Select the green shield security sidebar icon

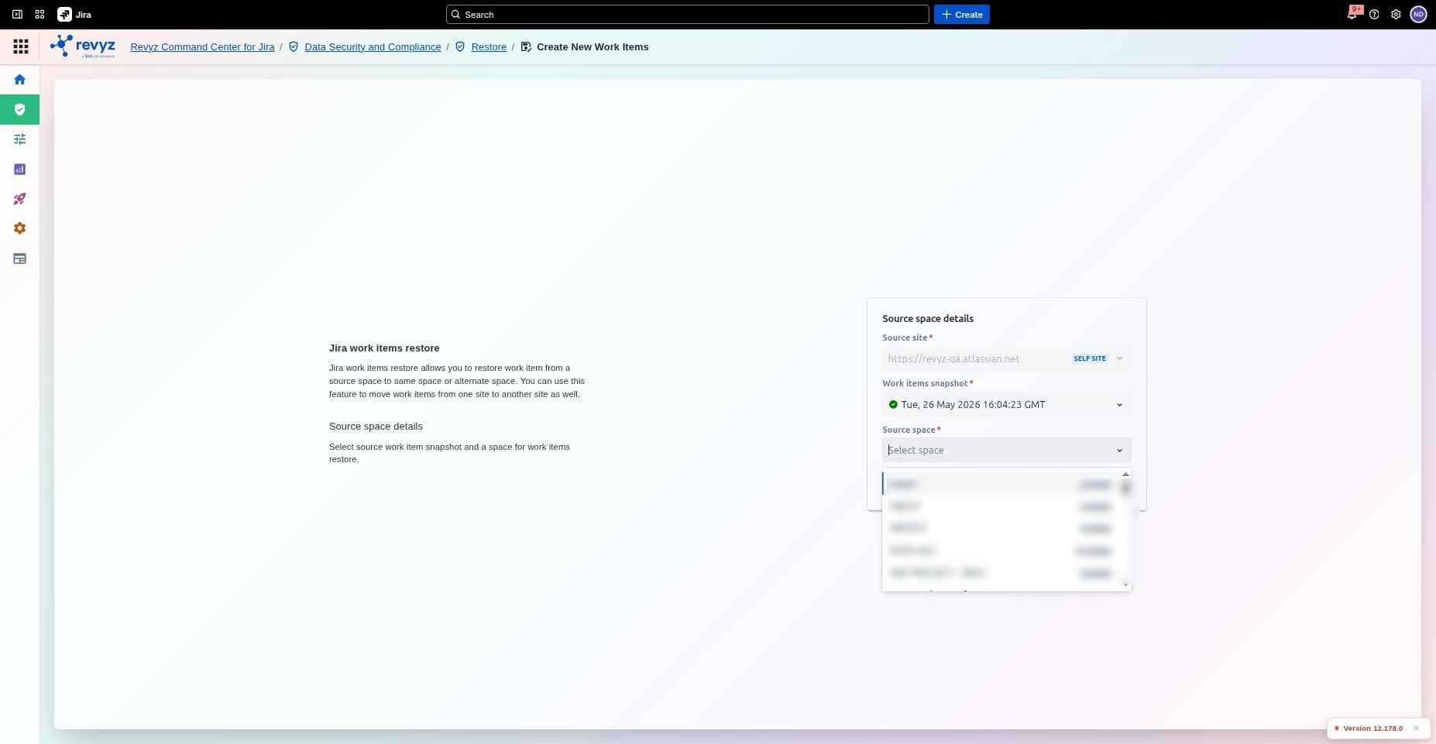point(20,109)
